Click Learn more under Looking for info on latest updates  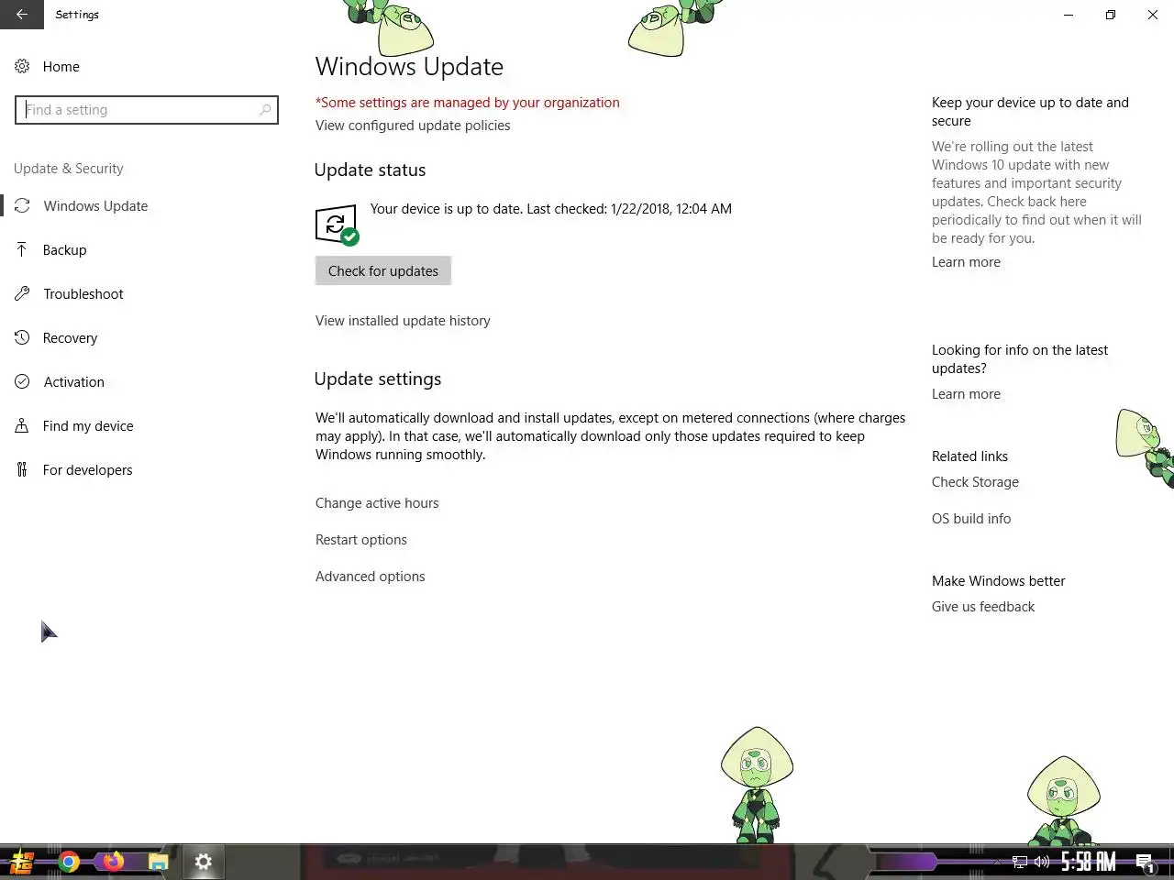pyautogui.click(x=966, y=394)
